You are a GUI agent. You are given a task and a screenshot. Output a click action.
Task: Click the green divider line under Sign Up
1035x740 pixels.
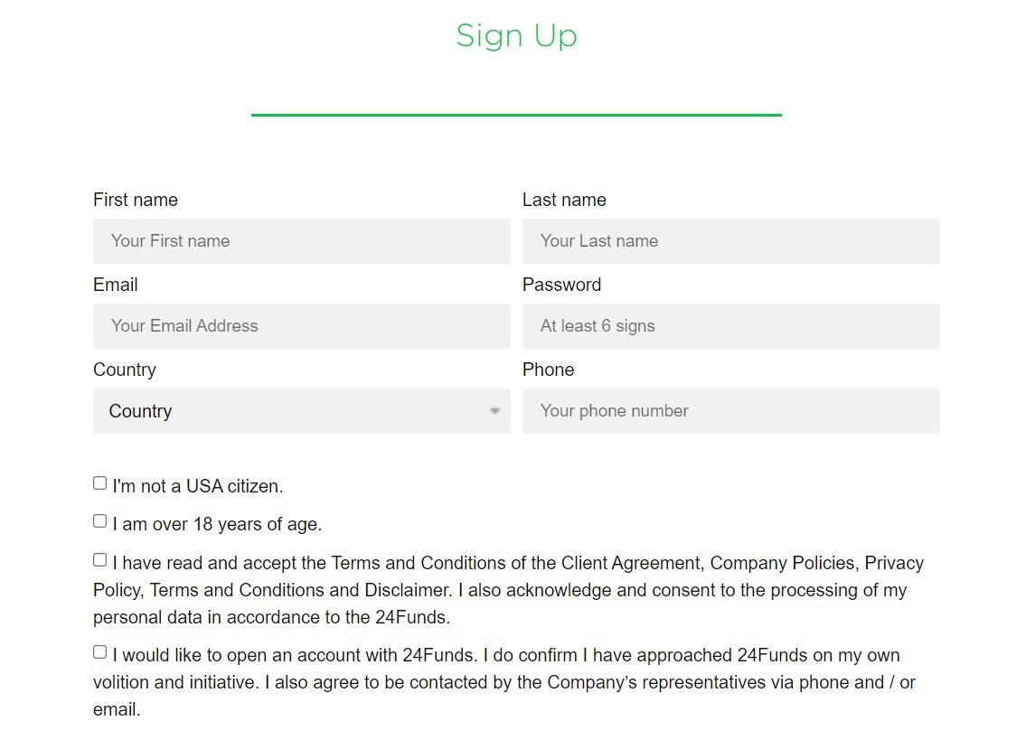click(x=516, y=115)
